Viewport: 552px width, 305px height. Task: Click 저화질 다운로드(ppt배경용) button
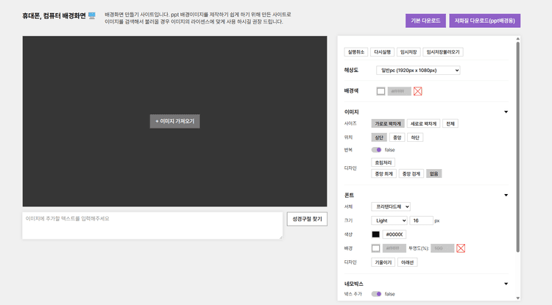coord(485,21)
